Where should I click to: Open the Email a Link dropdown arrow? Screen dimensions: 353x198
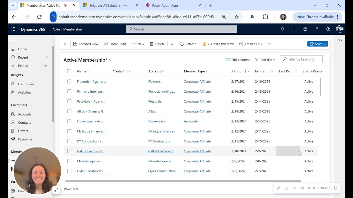(269, 44)
